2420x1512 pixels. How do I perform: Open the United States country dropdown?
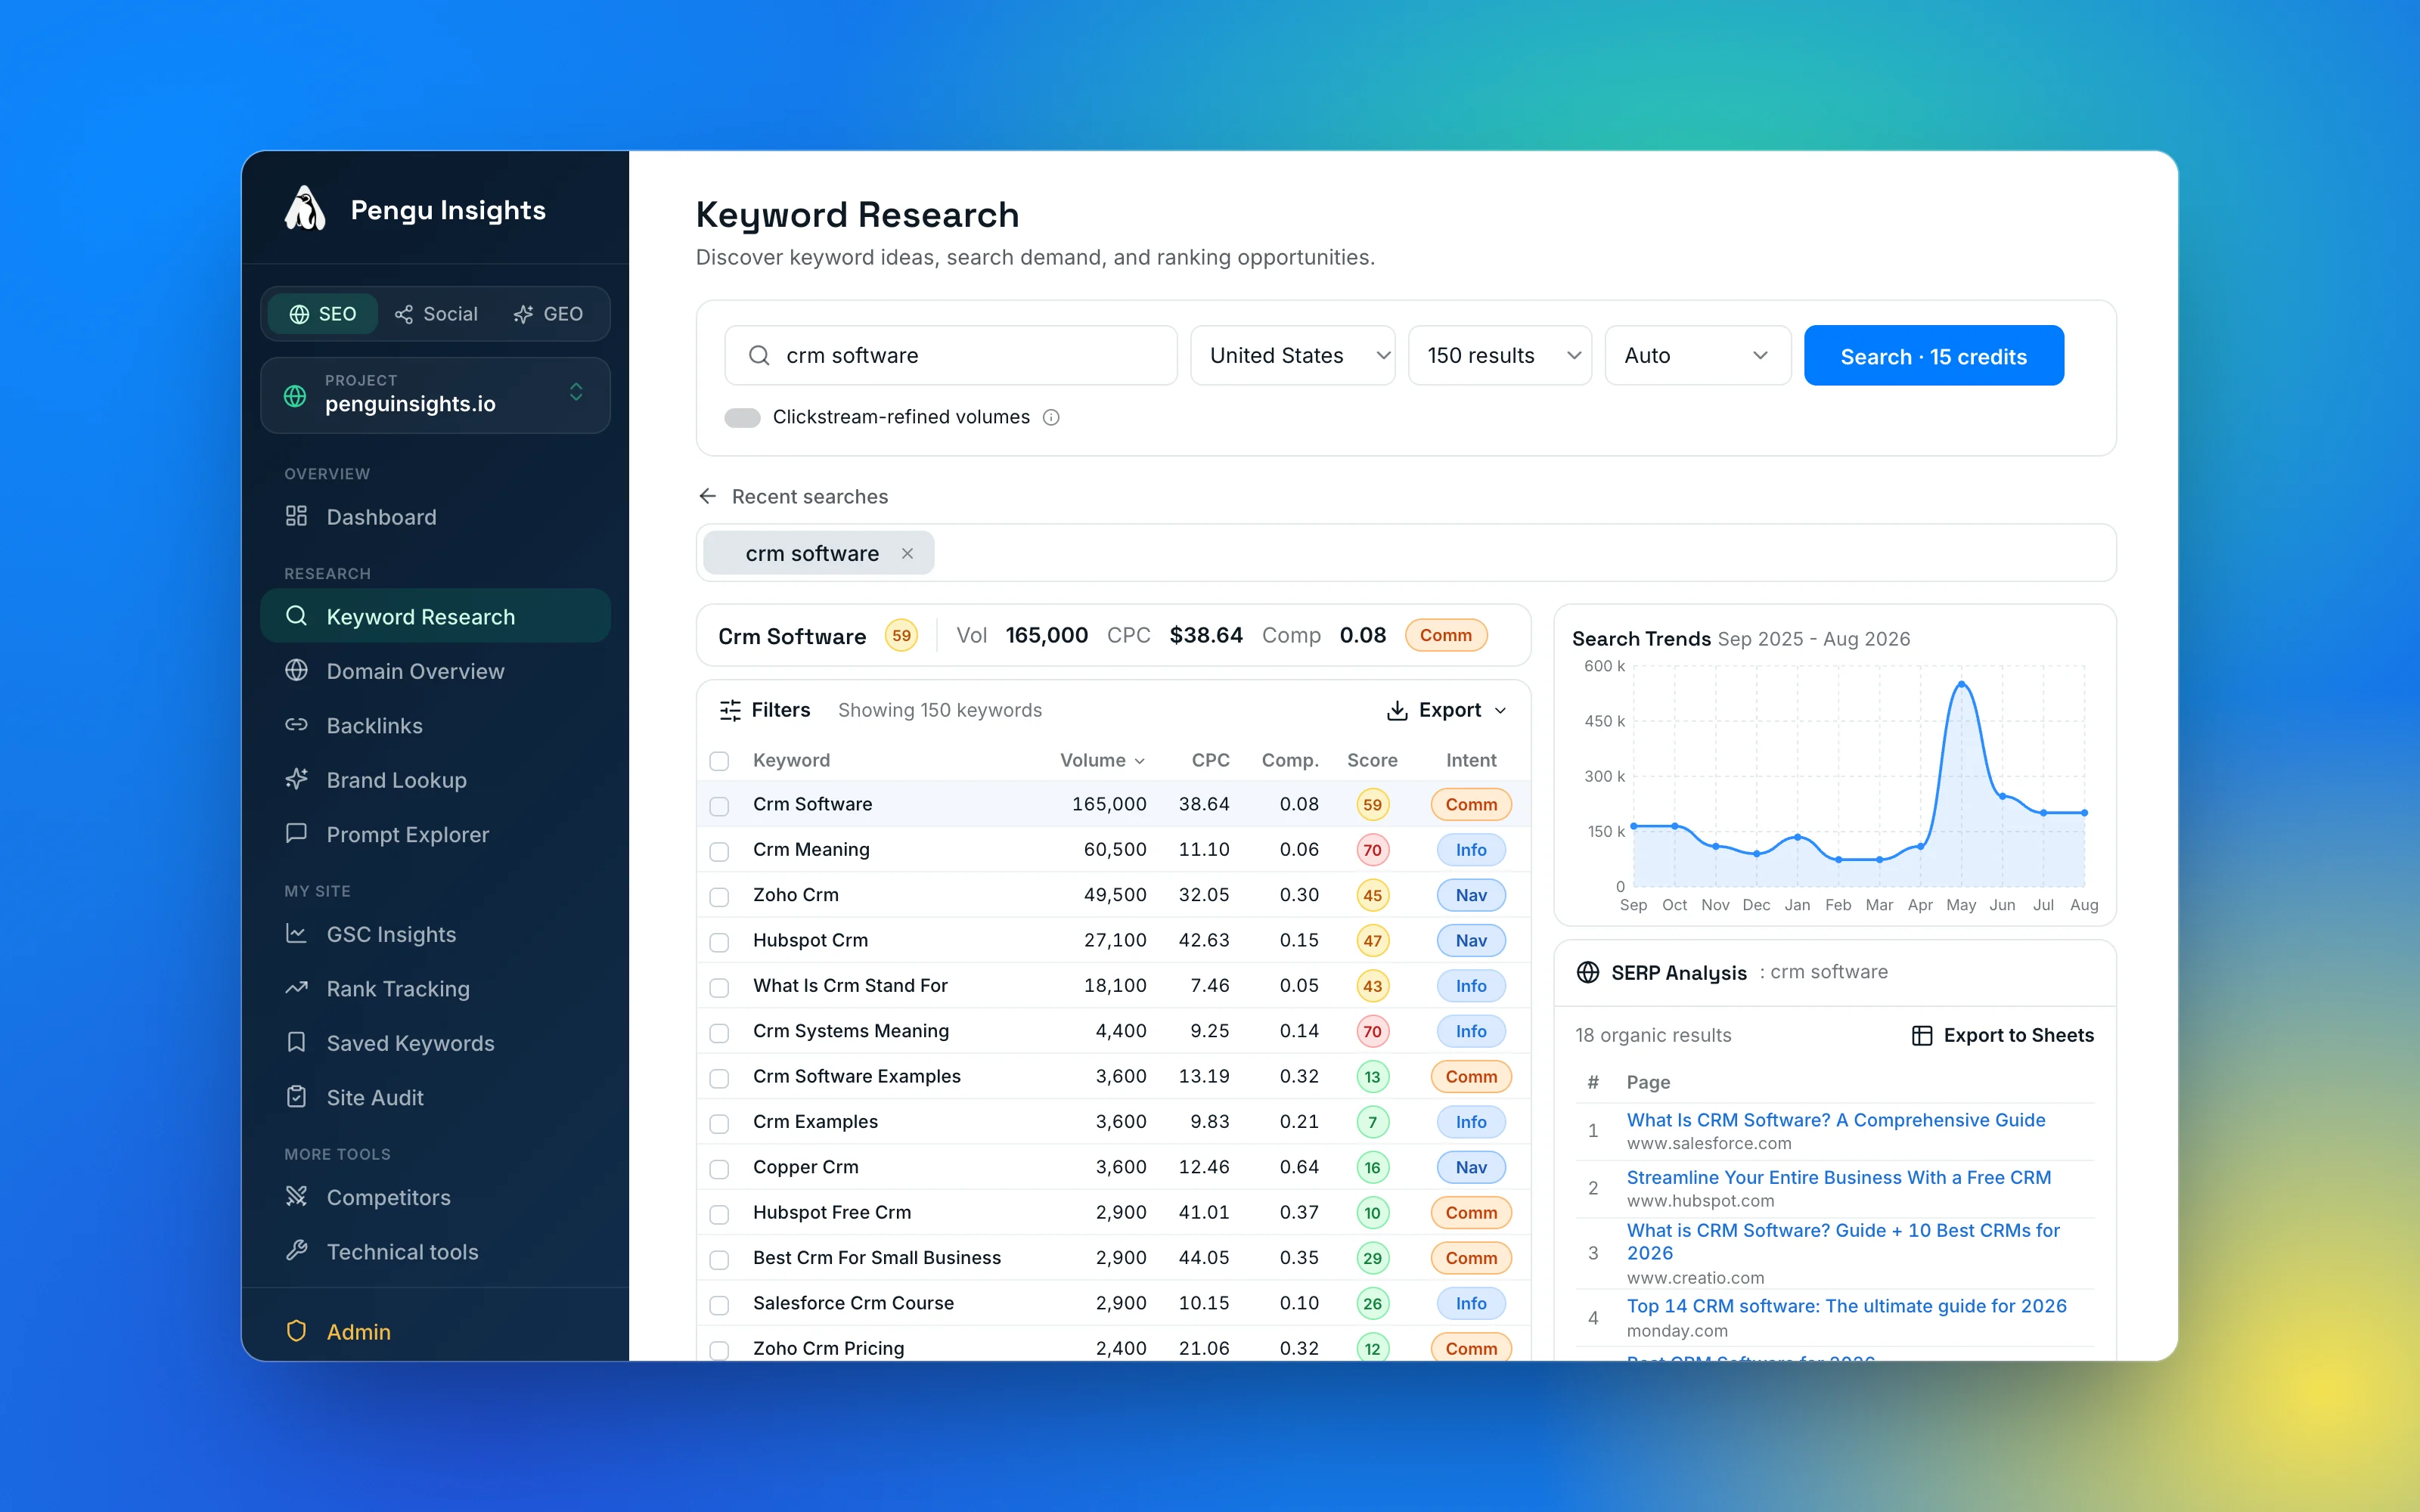(x=1292, y=355)
